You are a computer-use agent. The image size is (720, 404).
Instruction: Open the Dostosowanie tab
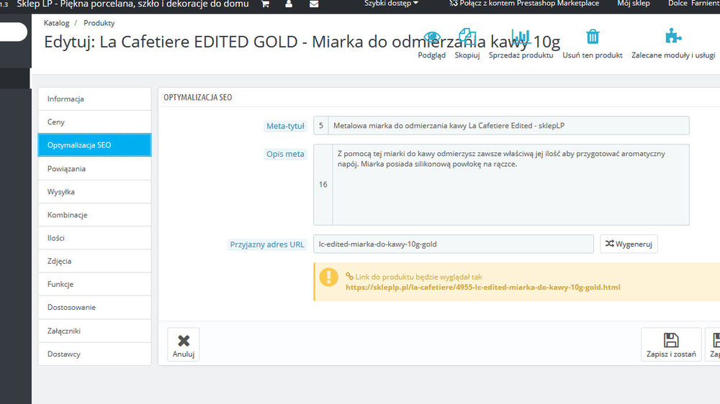[94, 307]
